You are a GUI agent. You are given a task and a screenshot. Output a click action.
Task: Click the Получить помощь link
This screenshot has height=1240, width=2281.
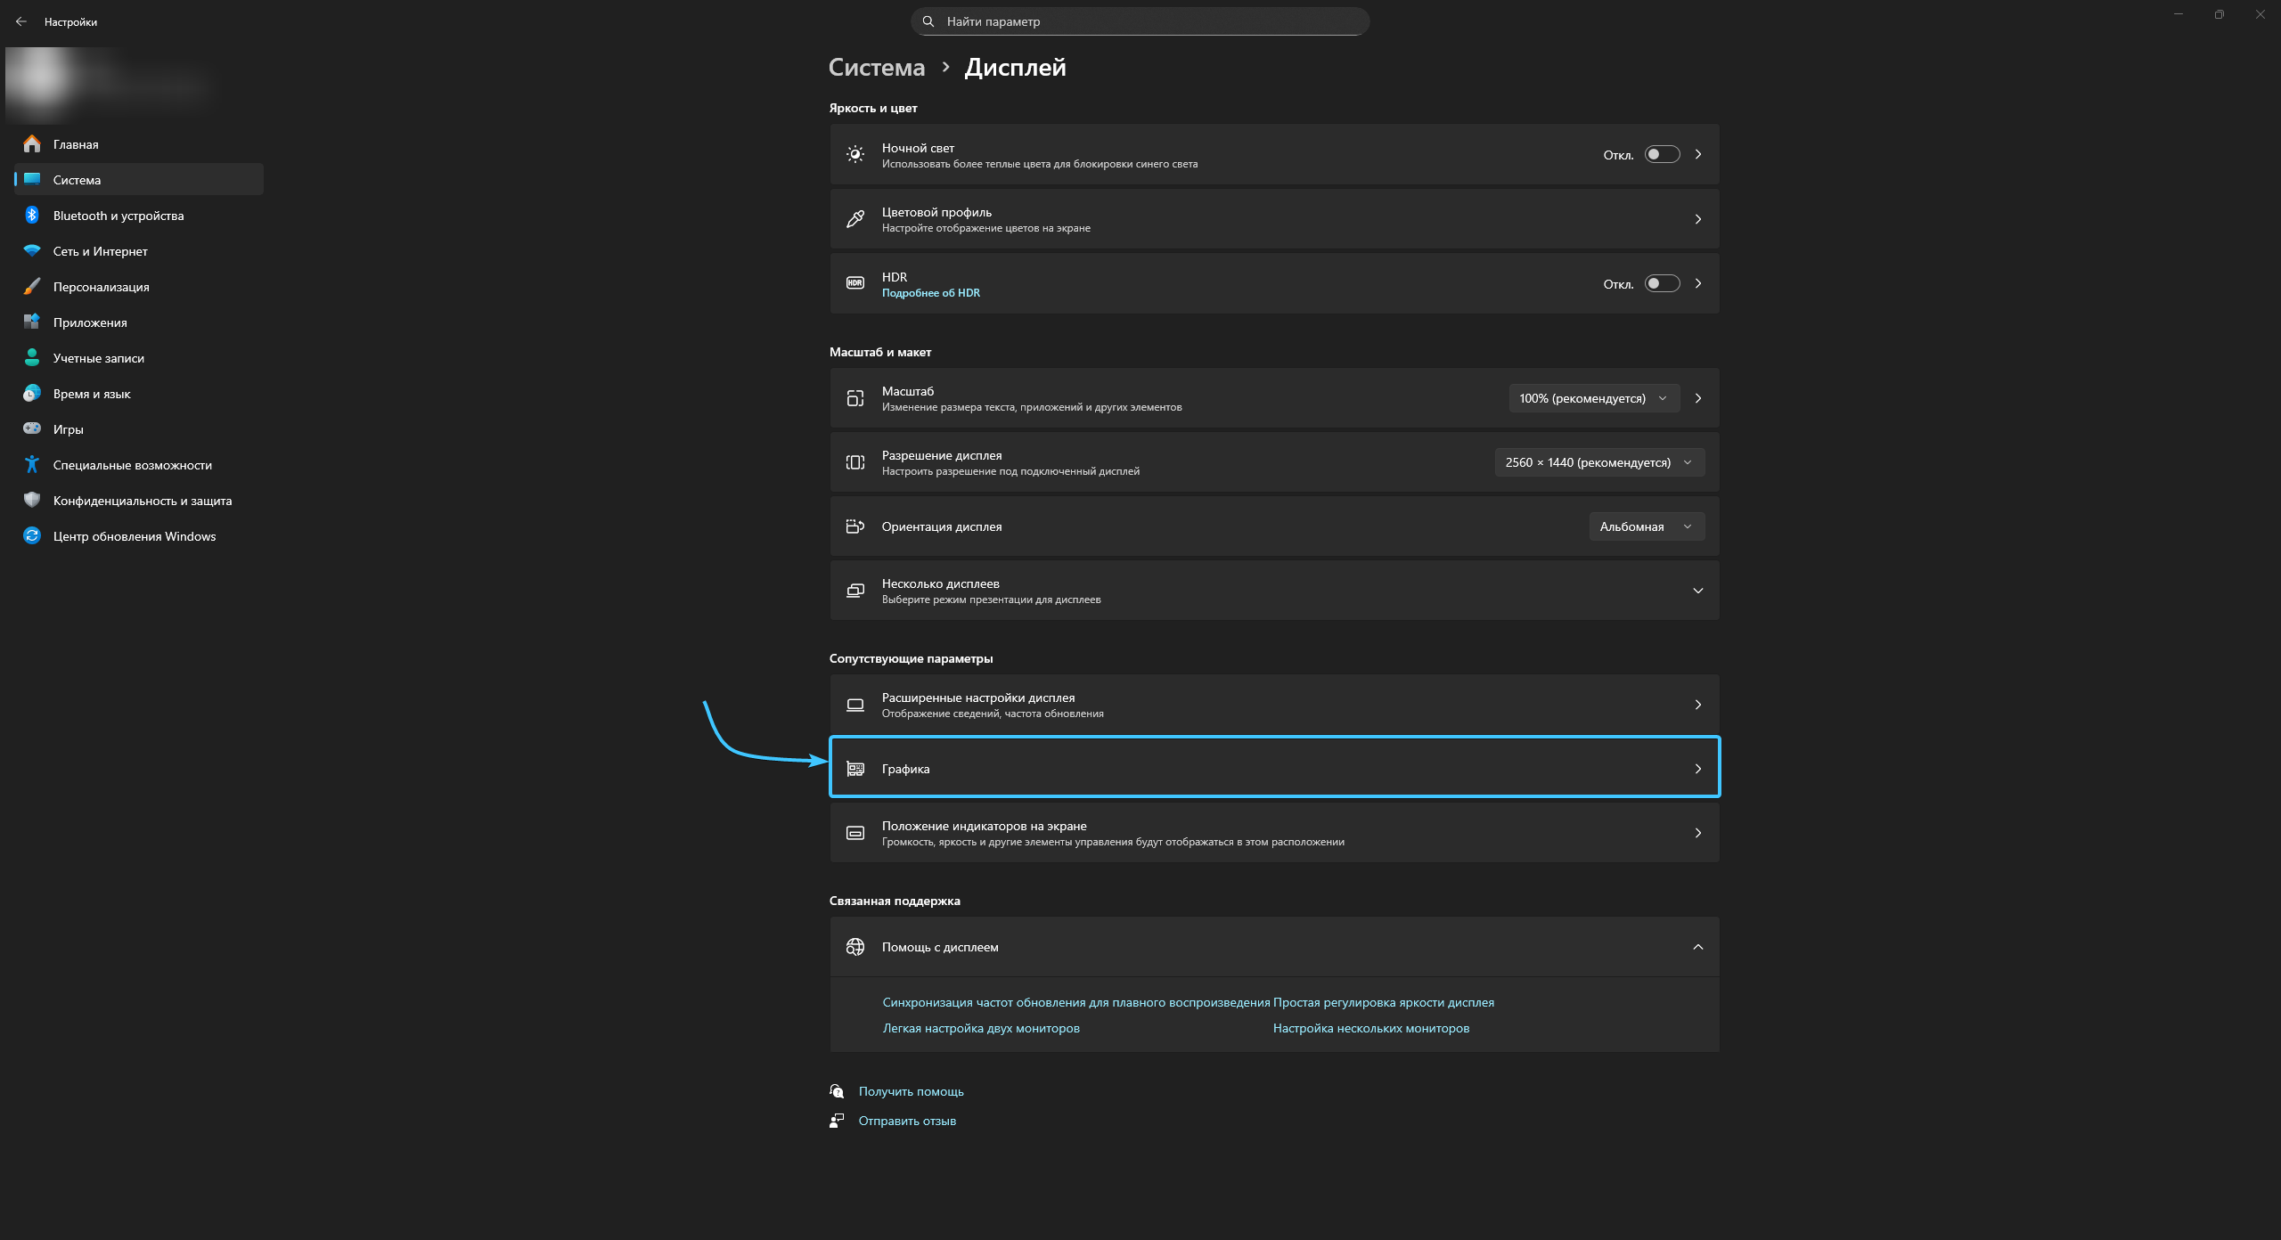tap(911, 1091)
